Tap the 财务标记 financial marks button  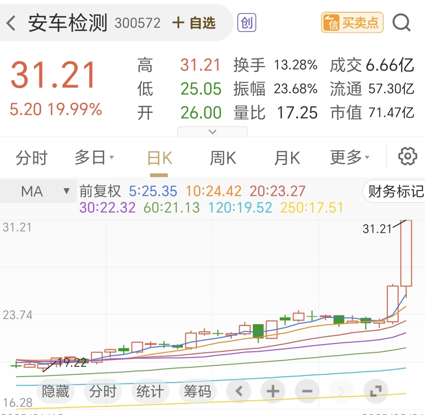[x=394, y=191]
